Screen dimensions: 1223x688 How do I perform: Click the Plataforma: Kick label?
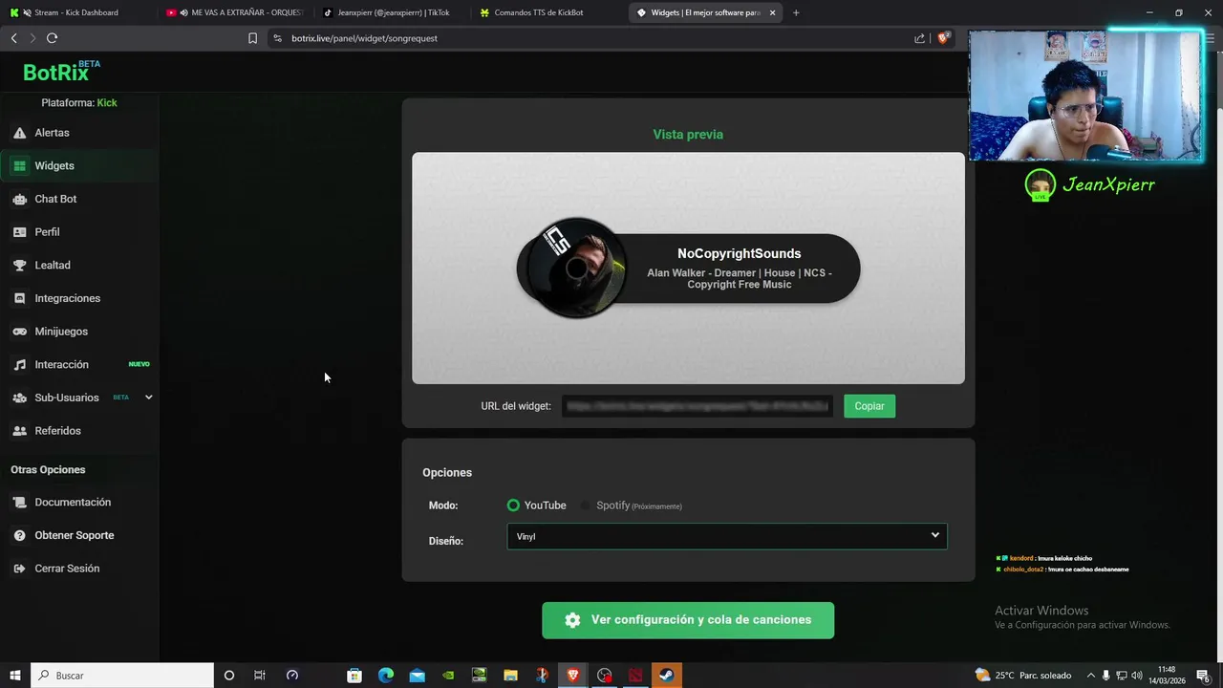point(79,103)
